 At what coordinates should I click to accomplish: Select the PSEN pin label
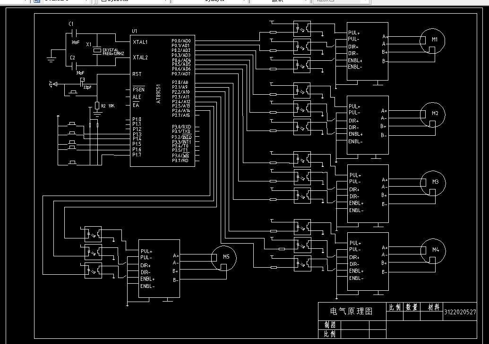(x=138, y=90)
